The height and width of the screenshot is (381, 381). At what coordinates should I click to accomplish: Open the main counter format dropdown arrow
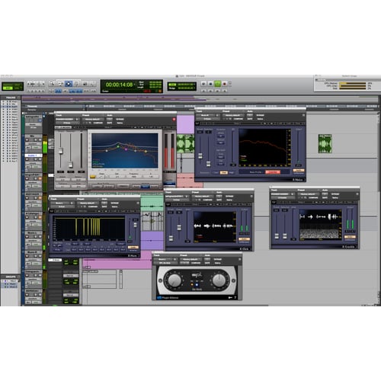(x=136, y=85)
